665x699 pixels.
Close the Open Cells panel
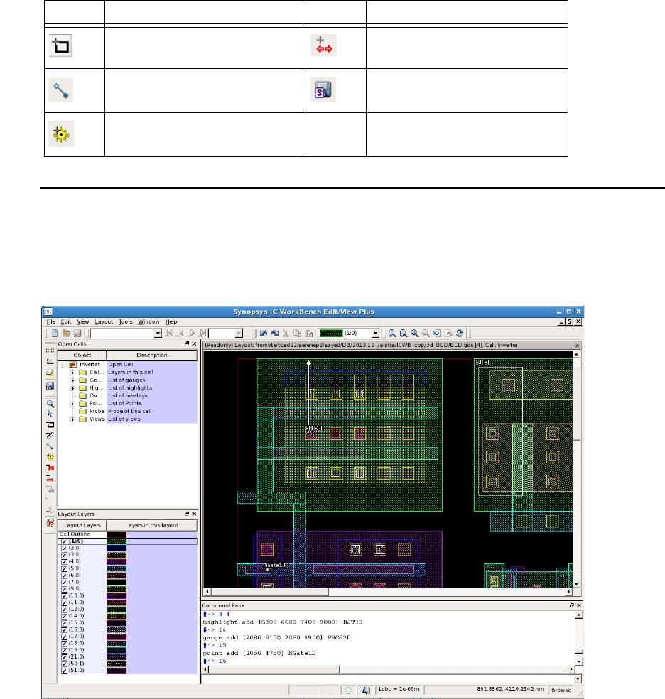click(194, 344)
